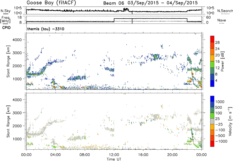Screen dimensions: 233x161
Task: Click the "20:00" time tick label
Action: point(172,155)
